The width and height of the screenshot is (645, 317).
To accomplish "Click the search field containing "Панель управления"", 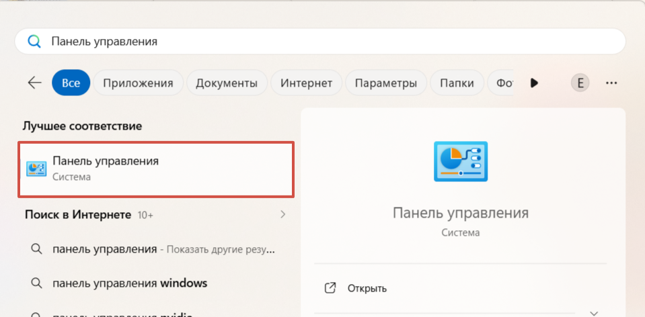I will [x=320, y=42].
